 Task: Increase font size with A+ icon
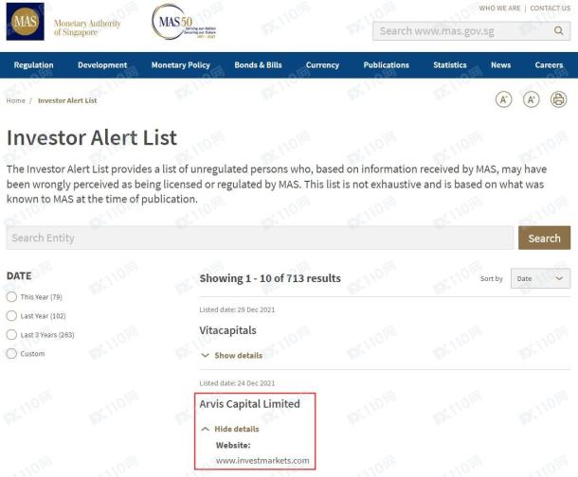point(532,99)
